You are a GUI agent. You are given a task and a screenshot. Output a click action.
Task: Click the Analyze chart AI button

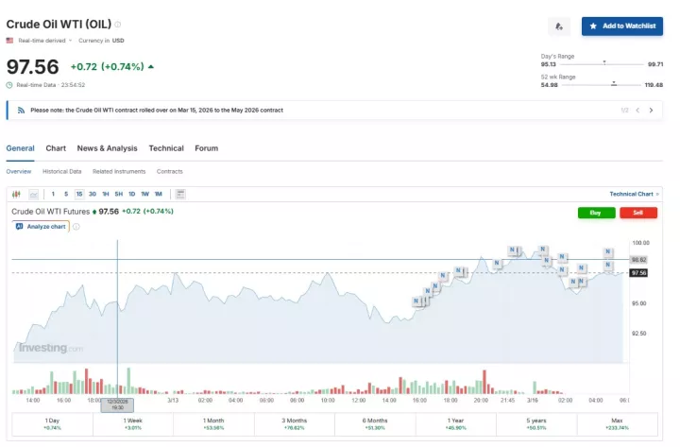pos(41,227)
